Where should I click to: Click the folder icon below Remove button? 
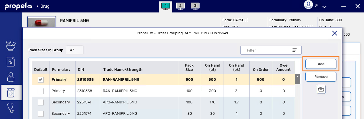(x=321, y=89)
